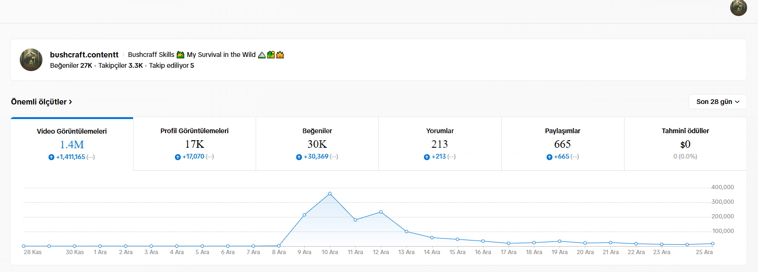Click the 9 Ara chart data point
This screenshot has height=272, width=758.
(304, 215)
